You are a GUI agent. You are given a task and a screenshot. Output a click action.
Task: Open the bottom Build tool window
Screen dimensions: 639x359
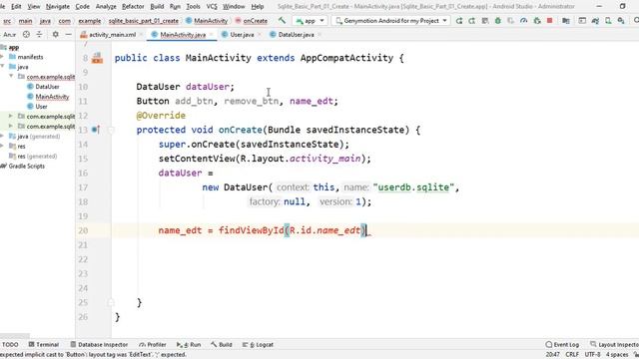(222, 344)
